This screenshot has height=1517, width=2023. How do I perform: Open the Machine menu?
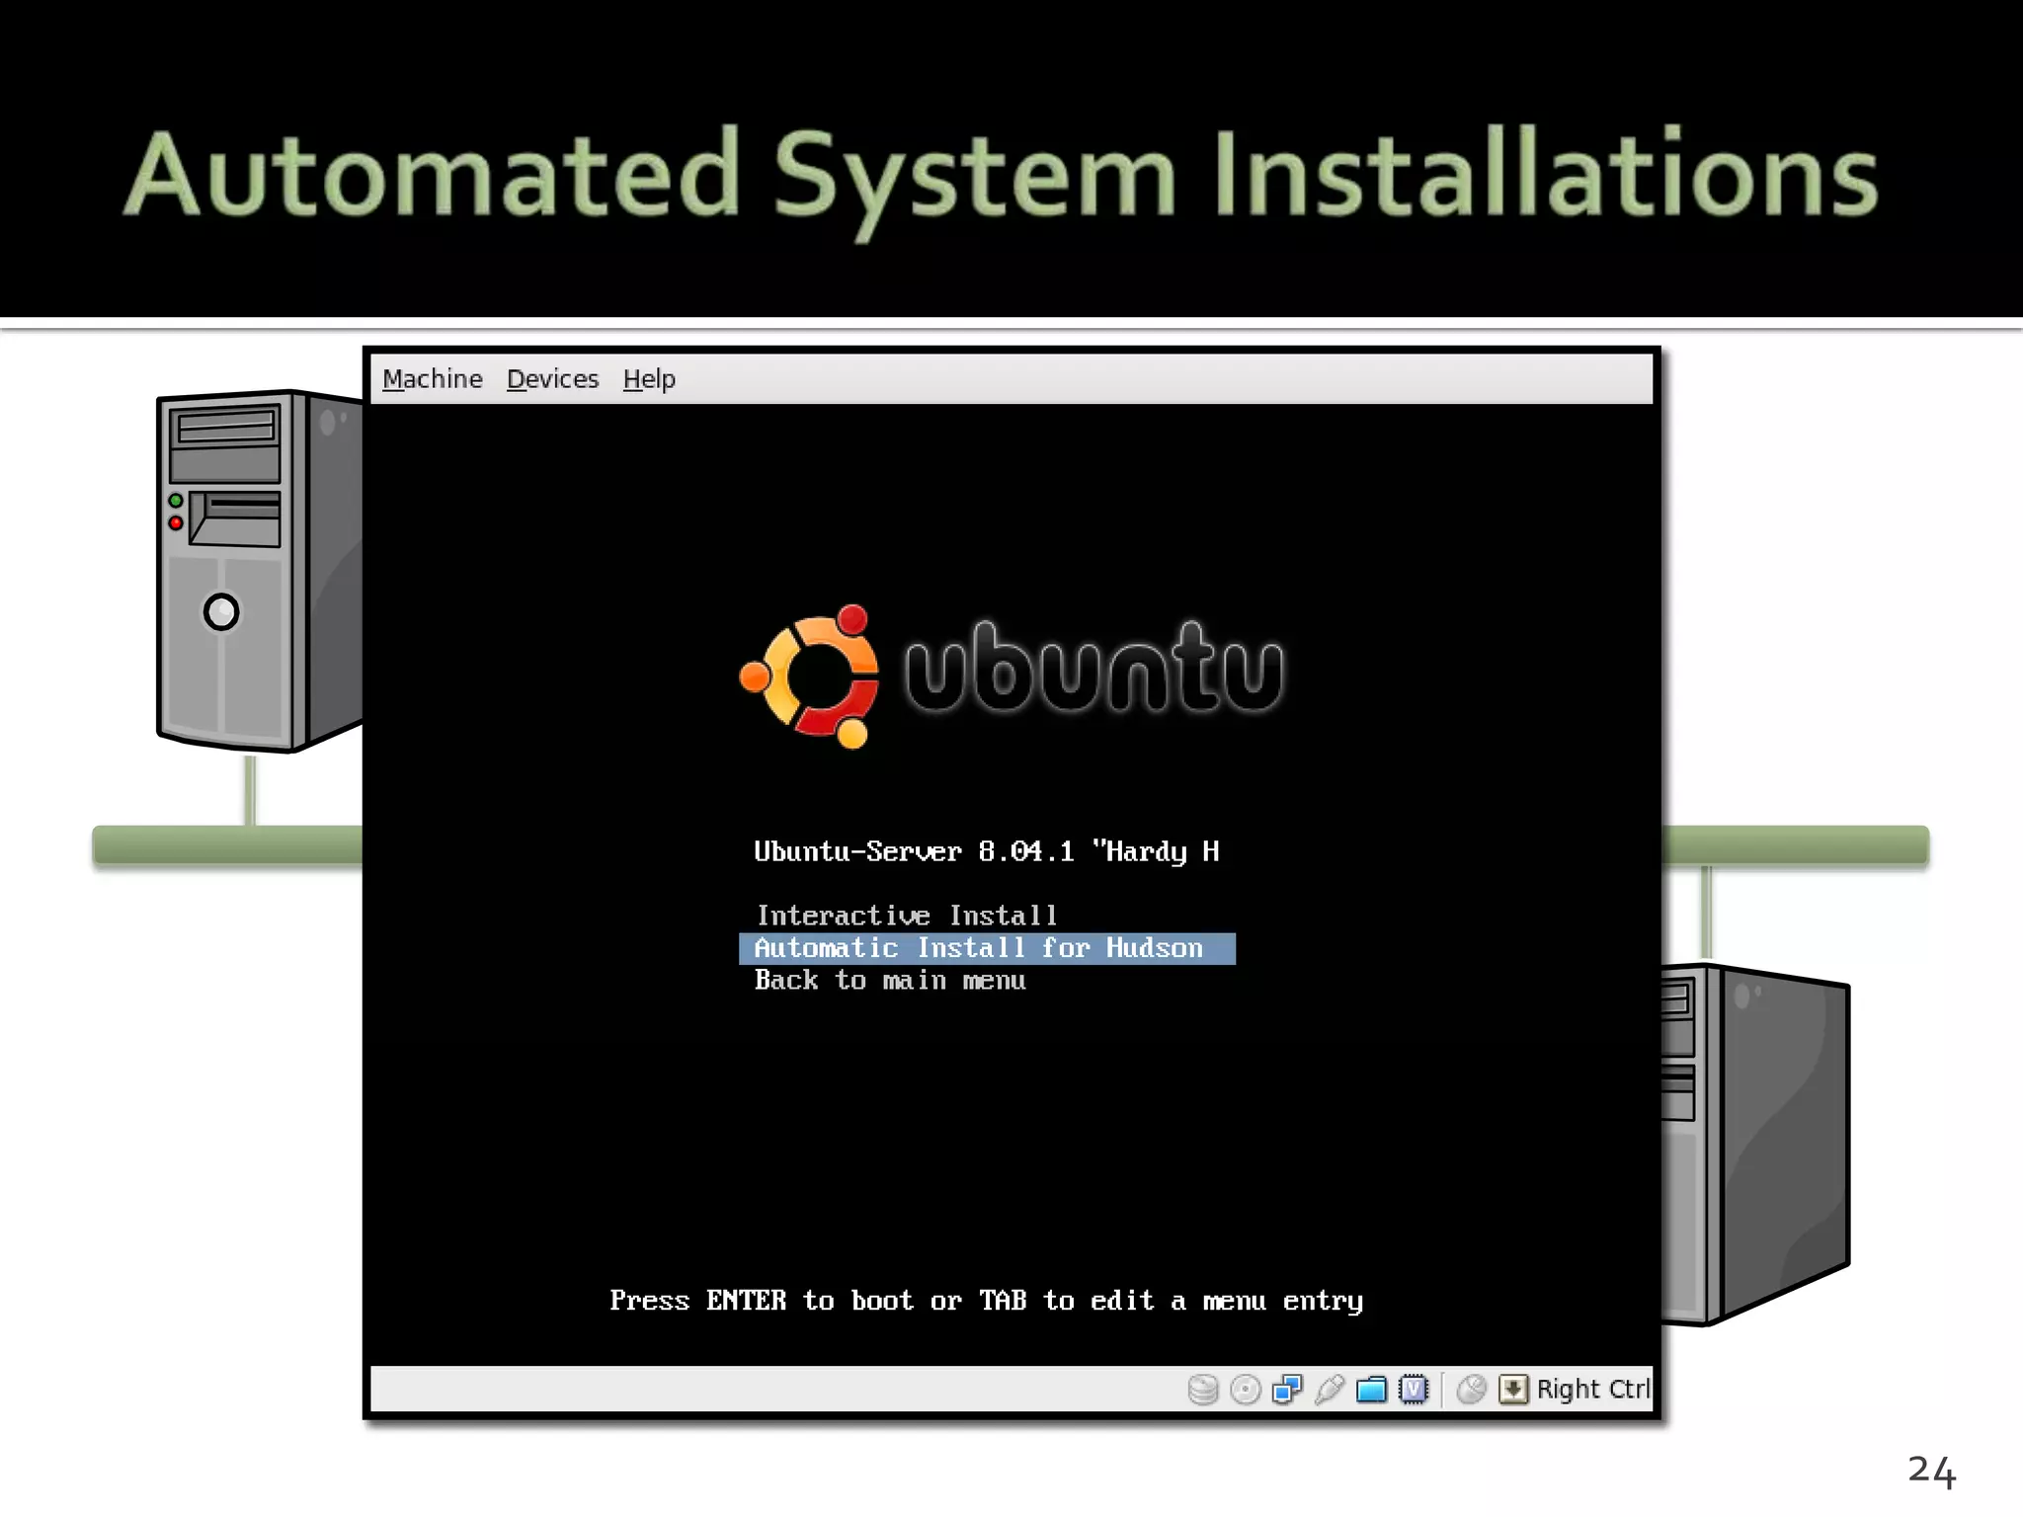[432, 379]
